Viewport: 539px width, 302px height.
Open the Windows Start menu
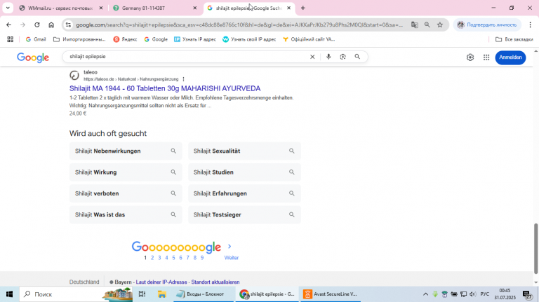(x=9, y=294)
